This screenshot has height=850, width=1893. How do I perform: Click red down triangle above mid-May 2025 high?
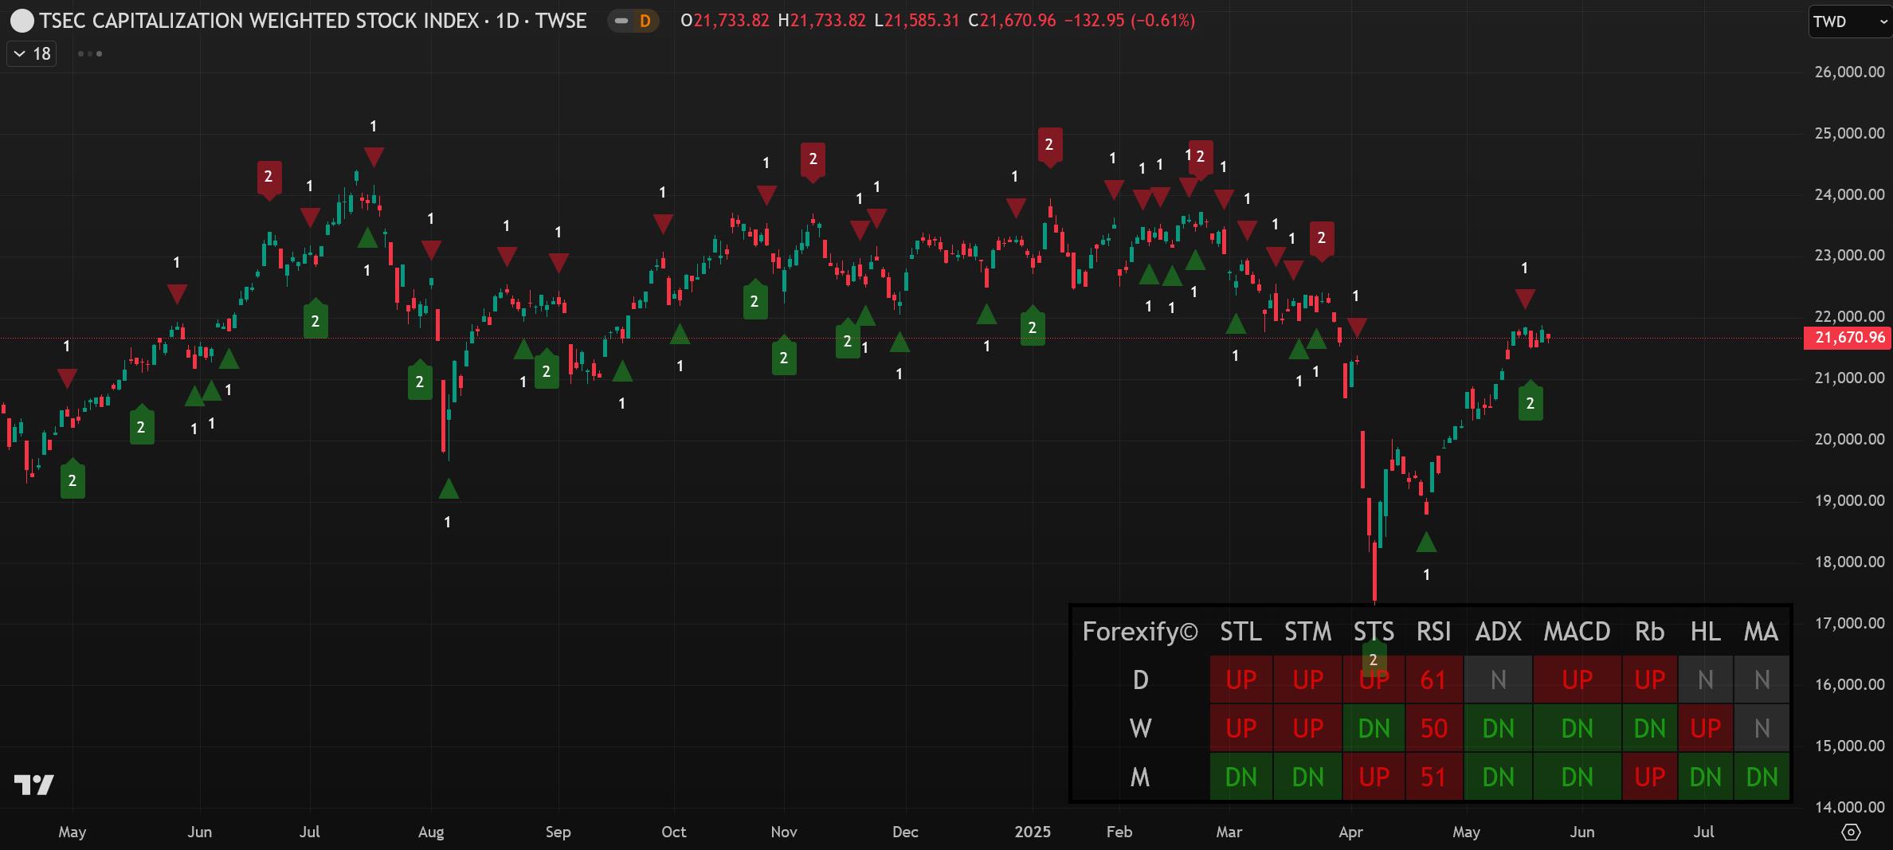click(1524, 299)
